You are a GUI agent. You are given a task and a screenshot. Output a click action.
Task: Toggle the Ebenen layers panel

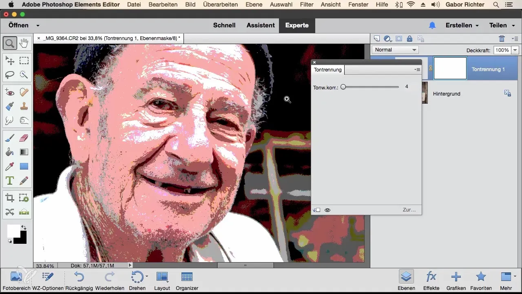click(406, 280)
